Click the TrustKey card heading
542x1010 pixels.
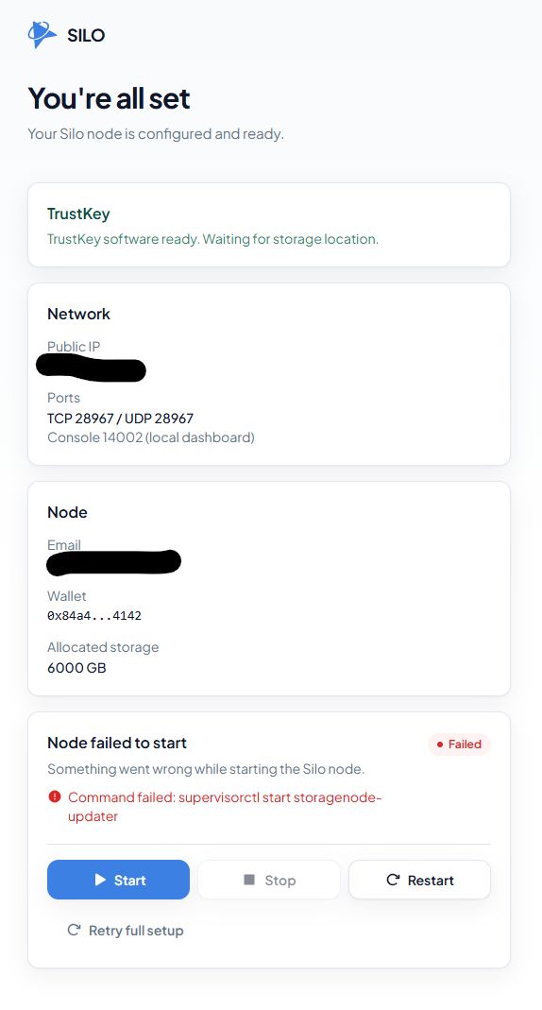point(78,214)
